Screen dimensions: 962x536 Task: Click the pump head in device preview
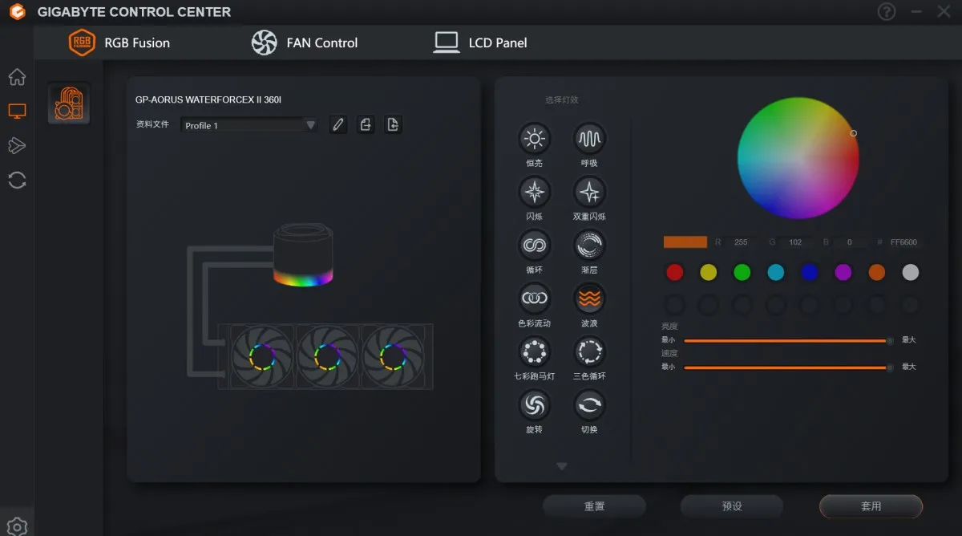pos(303,256)
